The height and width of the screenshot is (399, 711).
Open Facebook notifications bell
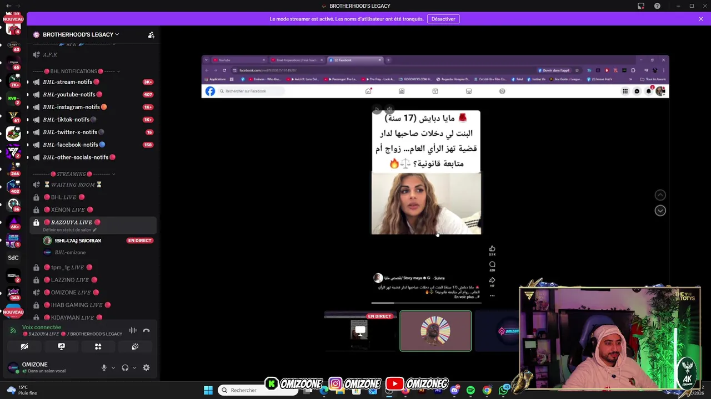[x=648, y=91]
